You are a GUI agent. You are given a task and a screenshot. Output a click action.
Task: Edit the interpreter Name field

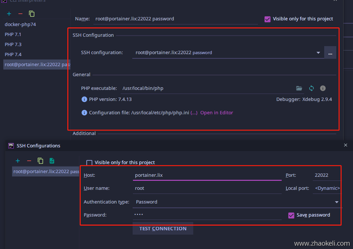pyautogui.click(x=175, y=19)
